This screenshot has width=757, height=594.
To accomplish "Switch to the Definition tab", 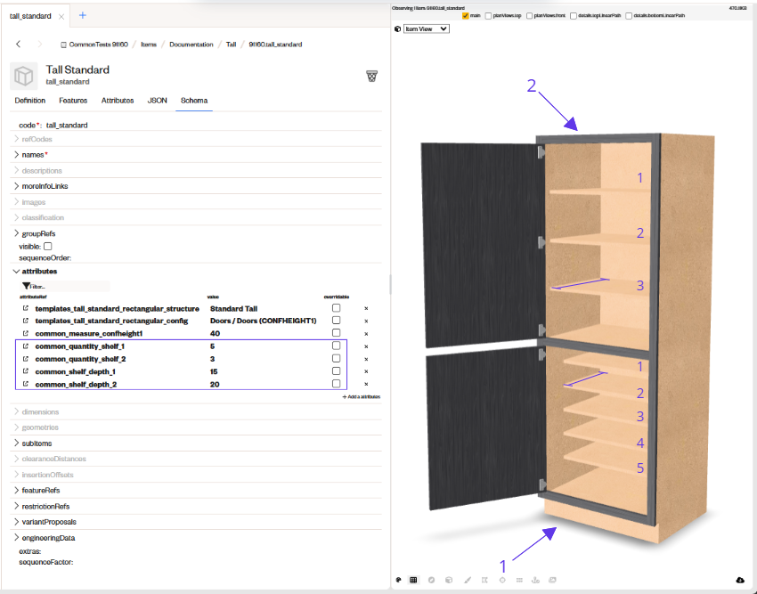I will pyautogui.click(x=30, y=101).
